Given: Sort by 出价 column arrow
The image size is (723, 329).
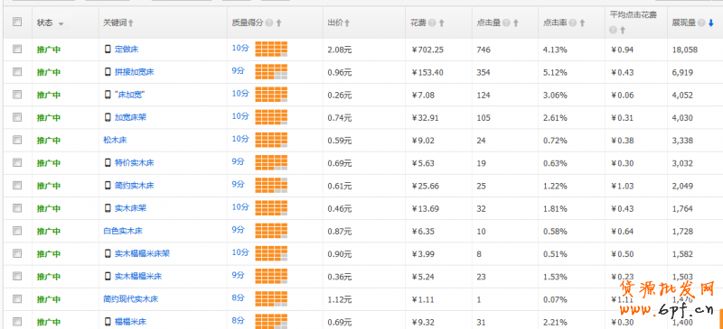Looking at the screenshot, I should click(347, 23).
